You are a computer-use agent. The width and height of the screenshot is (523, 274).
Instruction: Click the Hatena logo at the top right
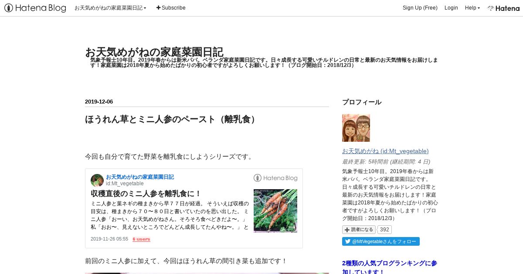503,8
